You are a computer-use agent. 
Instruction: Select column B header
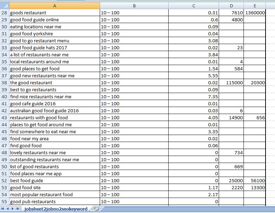134,6
